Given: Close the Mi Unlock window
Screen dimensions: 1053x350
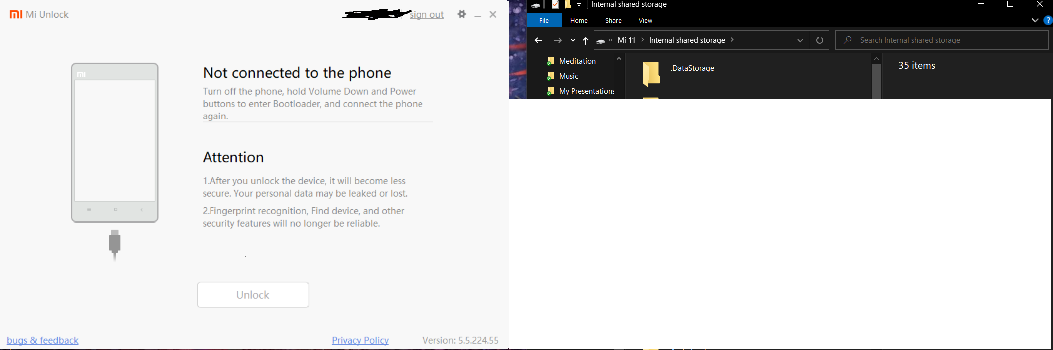Looking at the screenshot, I should click(x=493, y=14).
